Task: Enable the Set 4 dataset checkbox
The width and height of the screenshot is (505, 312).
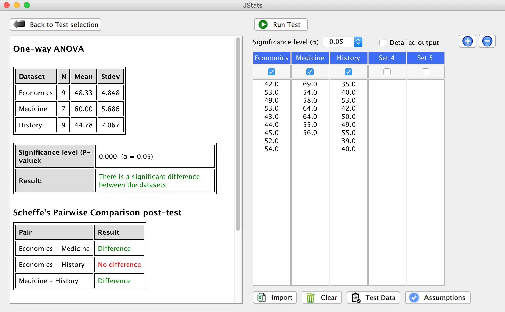Action: click(387, 72)
